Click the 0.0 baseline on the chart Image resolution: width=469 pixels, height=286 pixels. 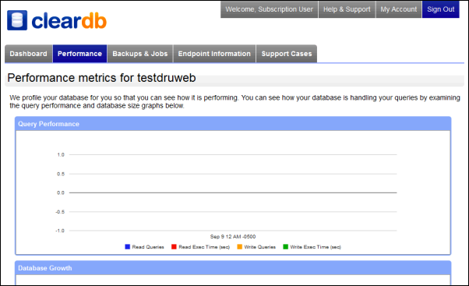(233, 192)
